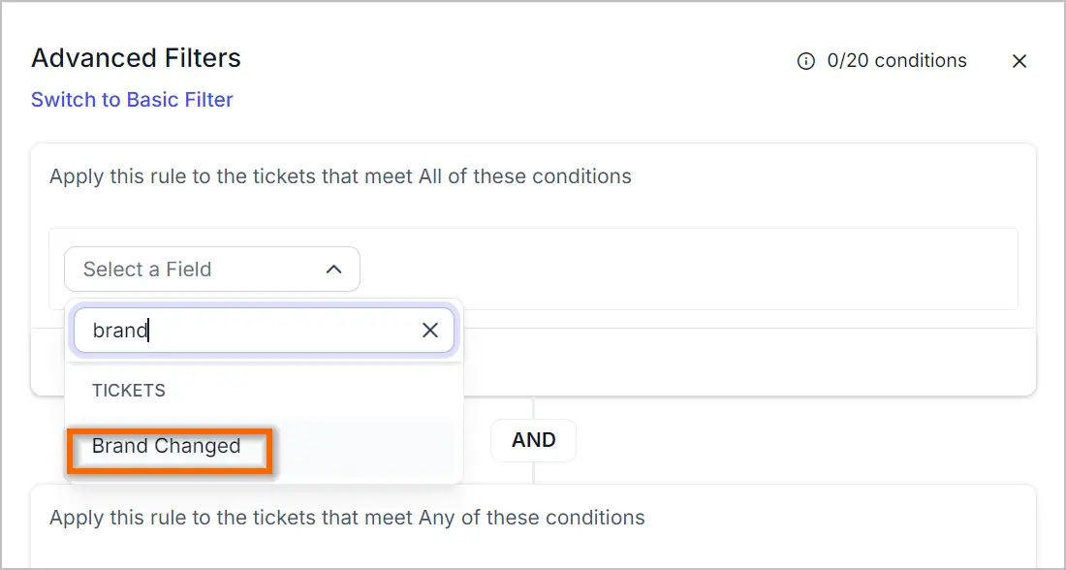1066x570 pixels.
Task: Click blank area below the All-conditions divider
Action: pos(748,362)
